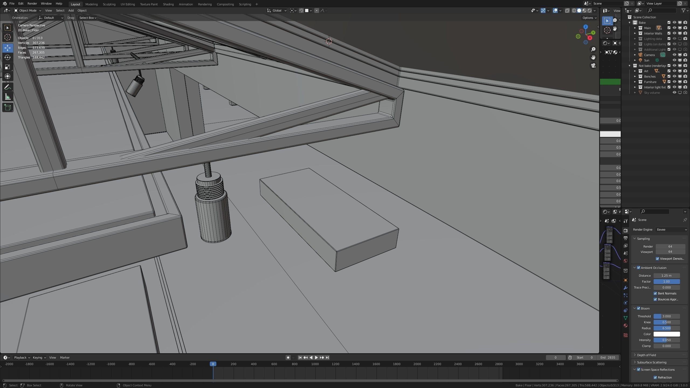Disable the Bloom checkbox
This screenshot has height=388, width=690.
tap(639, 308)
